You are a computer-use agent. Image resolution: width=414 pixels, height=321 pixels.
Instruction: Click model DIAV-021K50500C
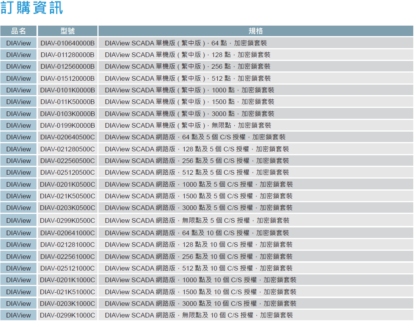(x=68, y=196)
